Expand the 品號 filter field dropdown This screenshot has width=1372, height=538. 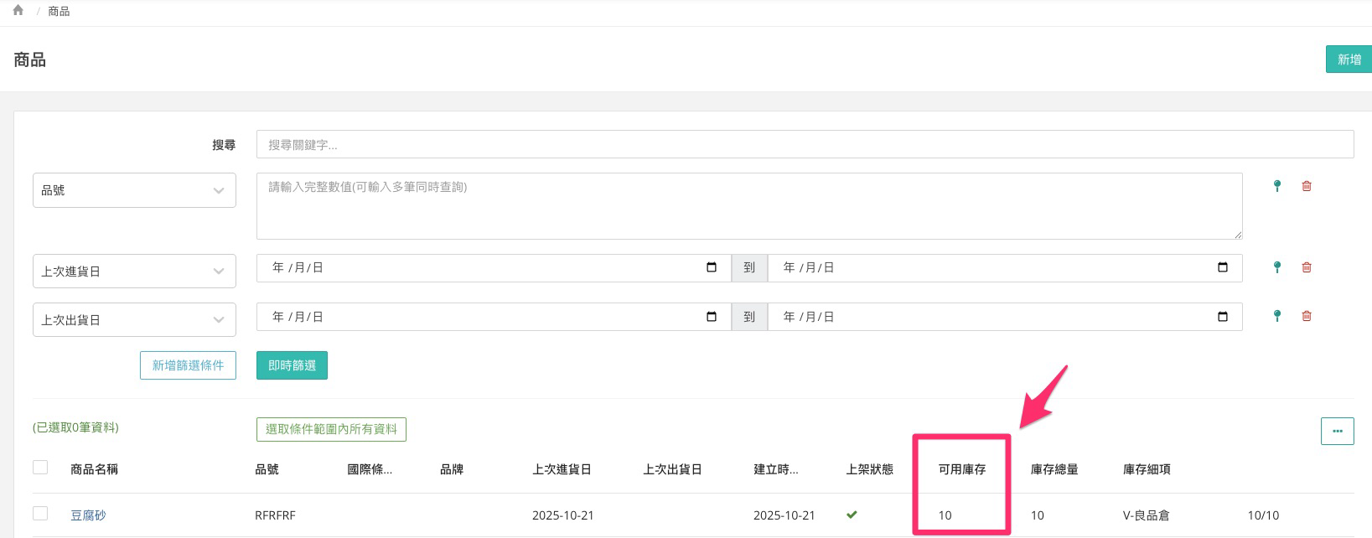(x=134, y=190)
